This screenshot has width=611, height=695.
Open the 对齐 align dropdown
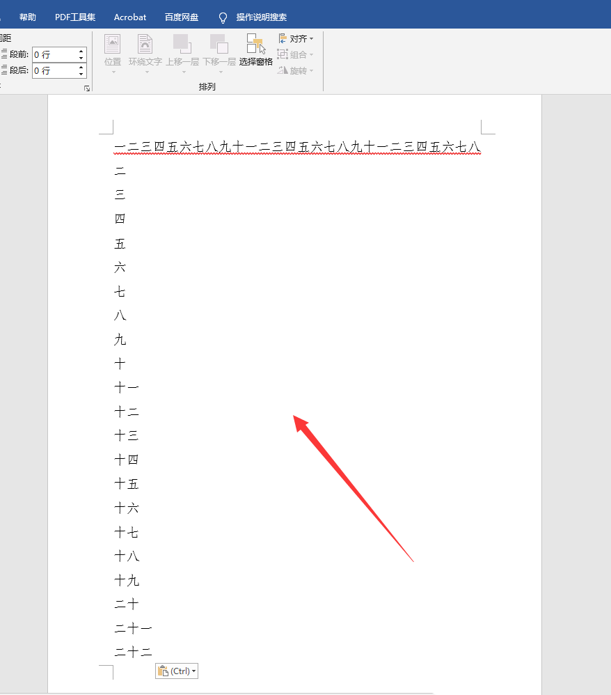pos(296,38)
